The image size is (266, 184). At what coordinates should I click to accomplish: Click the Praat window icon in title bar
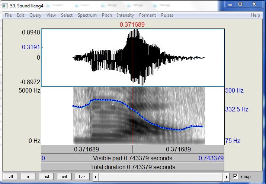pyautogui.click(x=5, y=6)
